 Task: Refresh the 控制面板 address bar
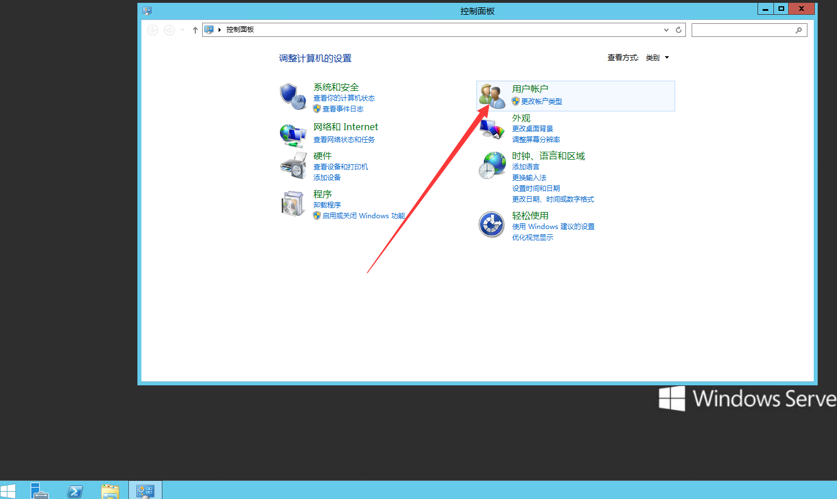[679, 30]
